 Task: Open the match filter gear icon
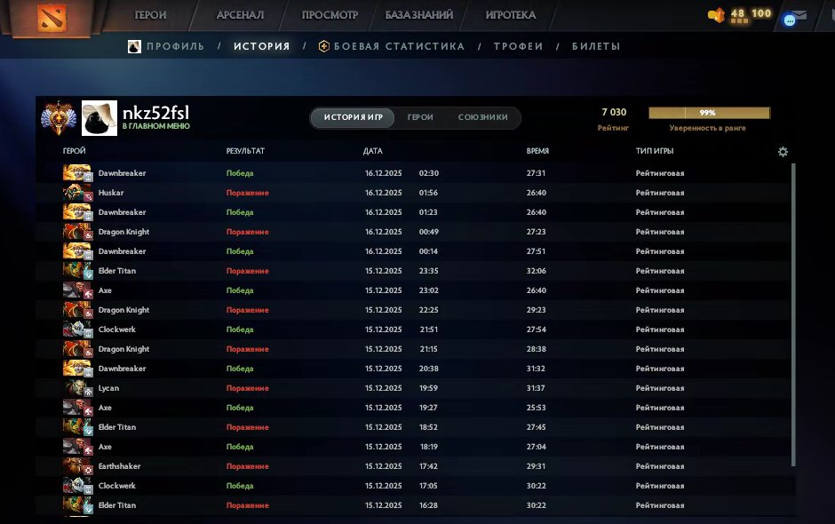coord(783,152)
